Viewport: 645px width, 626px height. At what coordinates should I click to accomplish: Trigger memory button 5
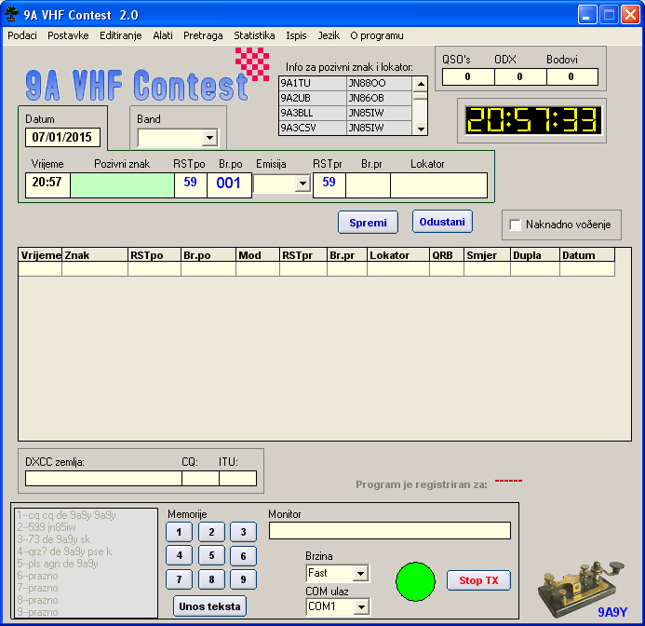[x=211, y=555]
